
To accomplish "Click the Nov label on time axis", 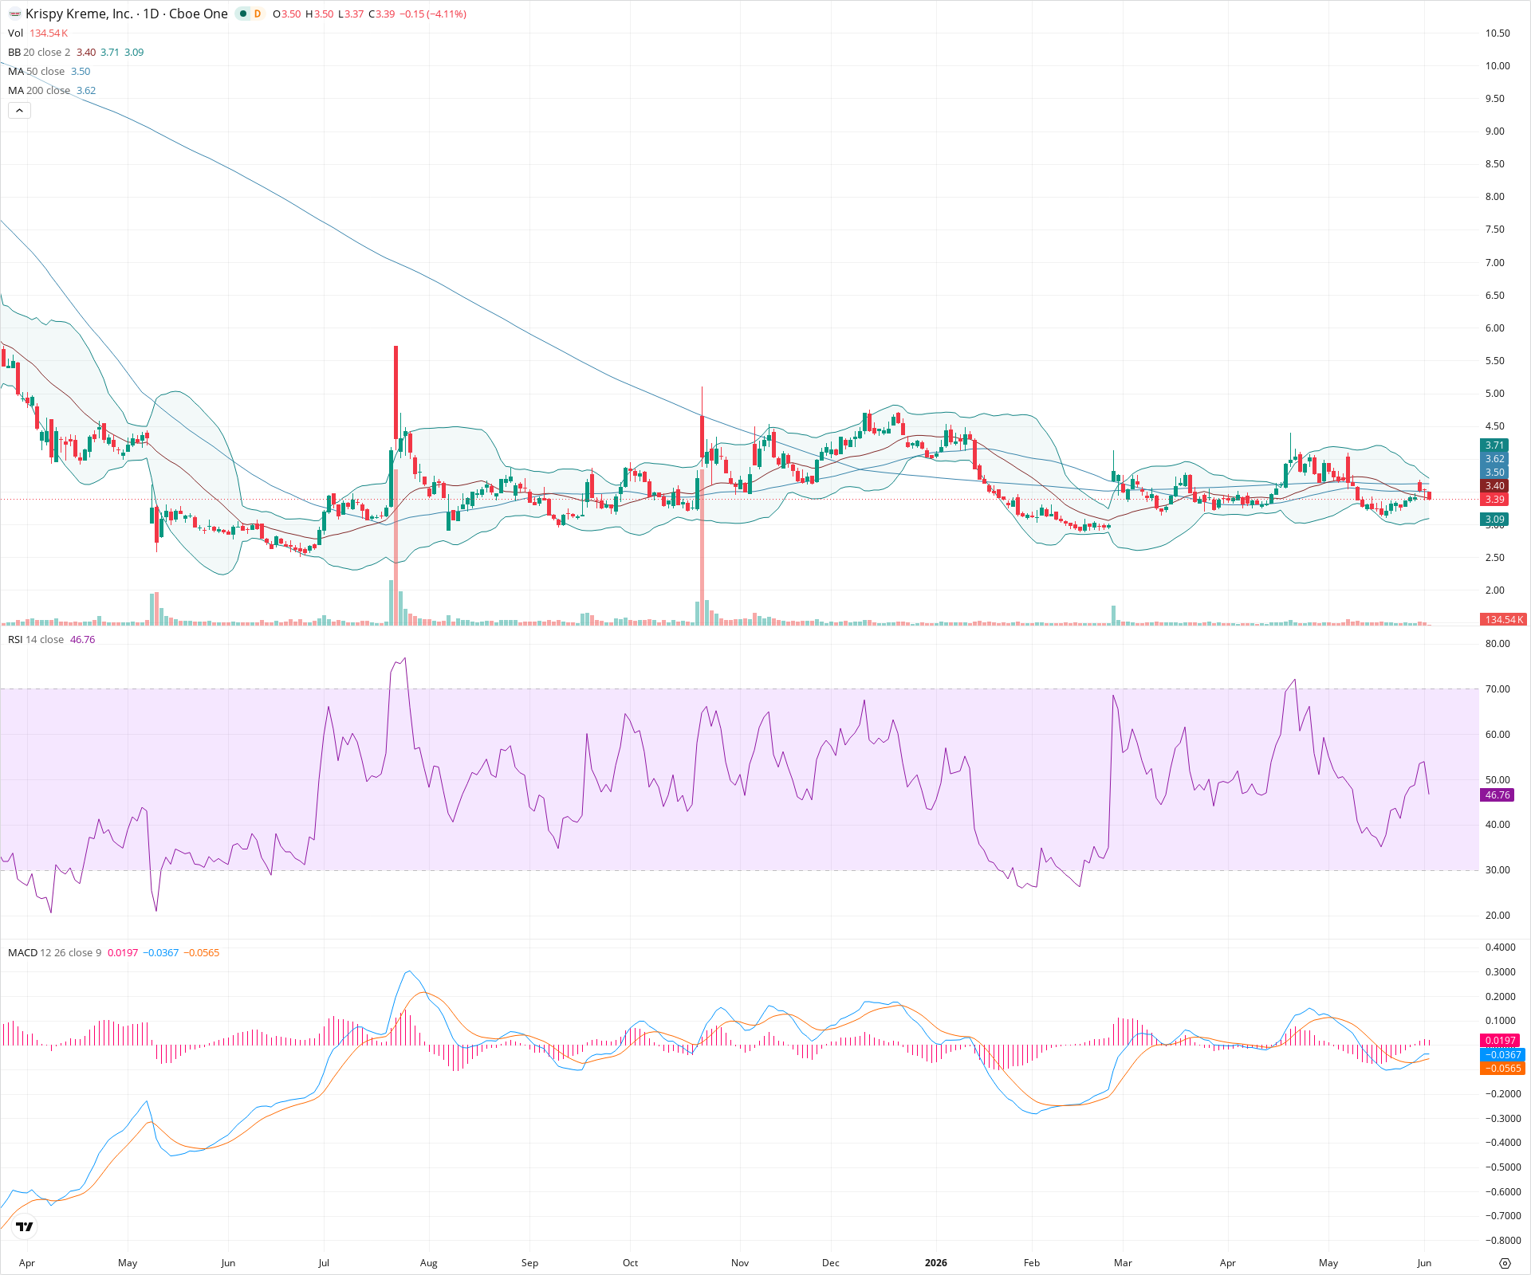I will (740, 1263).
